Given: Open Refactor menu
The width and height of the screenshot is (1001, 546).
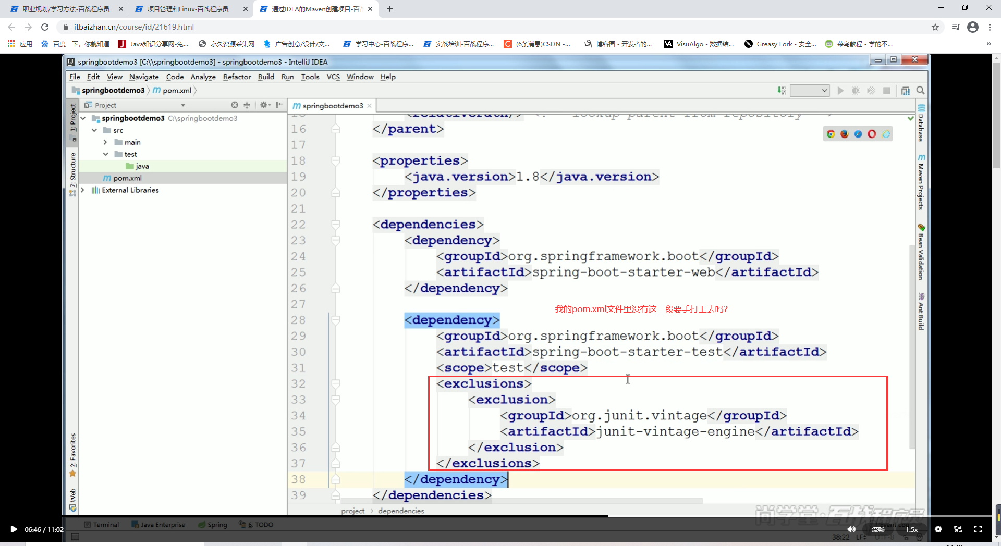Looking at the screenshot, I should point(237,77).
